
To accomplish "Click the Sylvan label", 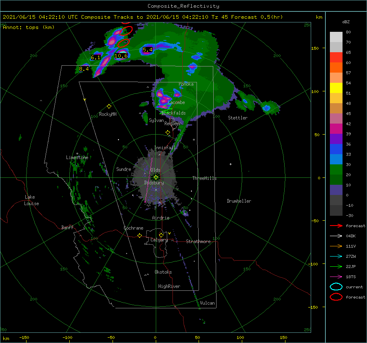I will (156, 120).
